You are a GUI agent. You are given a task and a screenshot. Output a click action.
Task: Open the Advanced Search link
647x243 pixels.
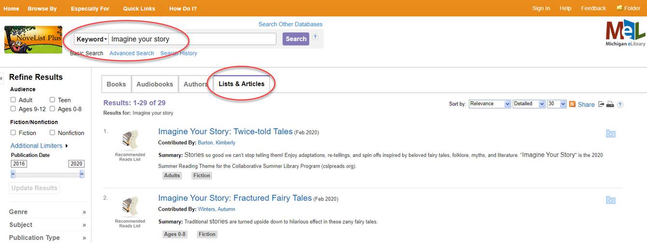(131, 53)
